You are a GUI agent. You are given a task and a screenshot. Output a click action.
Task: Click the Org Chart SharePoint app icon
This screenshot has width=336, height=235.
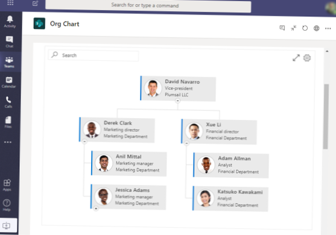coord(39,23)
